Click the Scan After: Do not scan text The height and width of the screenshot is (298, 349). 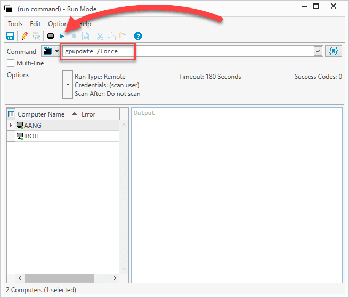108,94
